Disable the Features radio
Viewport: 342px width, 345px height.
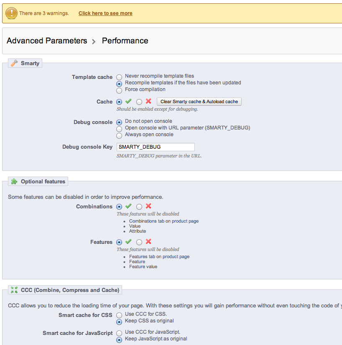[139, 242]
